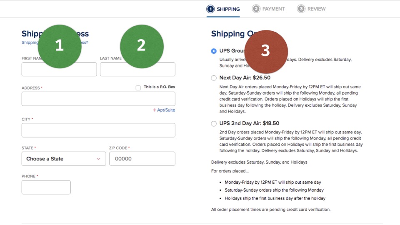The height and width of the screenshot is (225, 400).
Task: Click 'Monday-Friday by 12PM ET' bullet text
Action: [273, 182]
